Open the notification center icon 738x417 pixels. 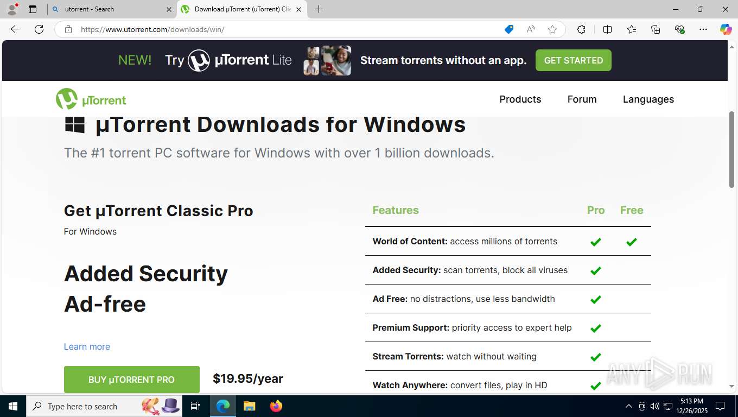tap(720, 406)
